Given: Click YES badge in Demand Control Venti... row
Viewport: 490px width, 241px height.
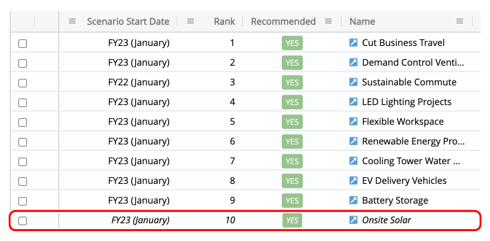Looking at the screenshot, I should pos(292,63).
